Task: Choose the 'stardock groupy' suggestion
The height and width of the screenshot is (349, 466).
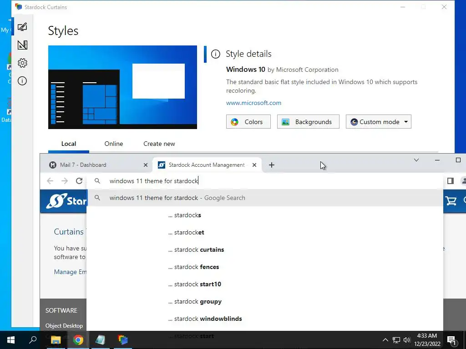Action: 265,301
